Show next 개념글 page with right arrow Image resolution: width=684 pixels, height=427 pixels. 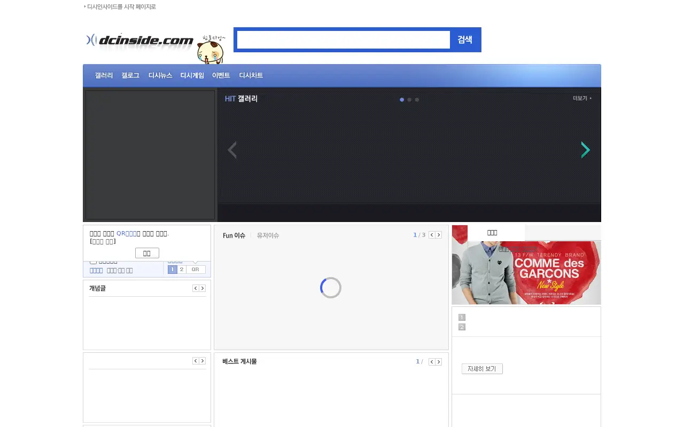pyautogui.click(x=203, y=288)
